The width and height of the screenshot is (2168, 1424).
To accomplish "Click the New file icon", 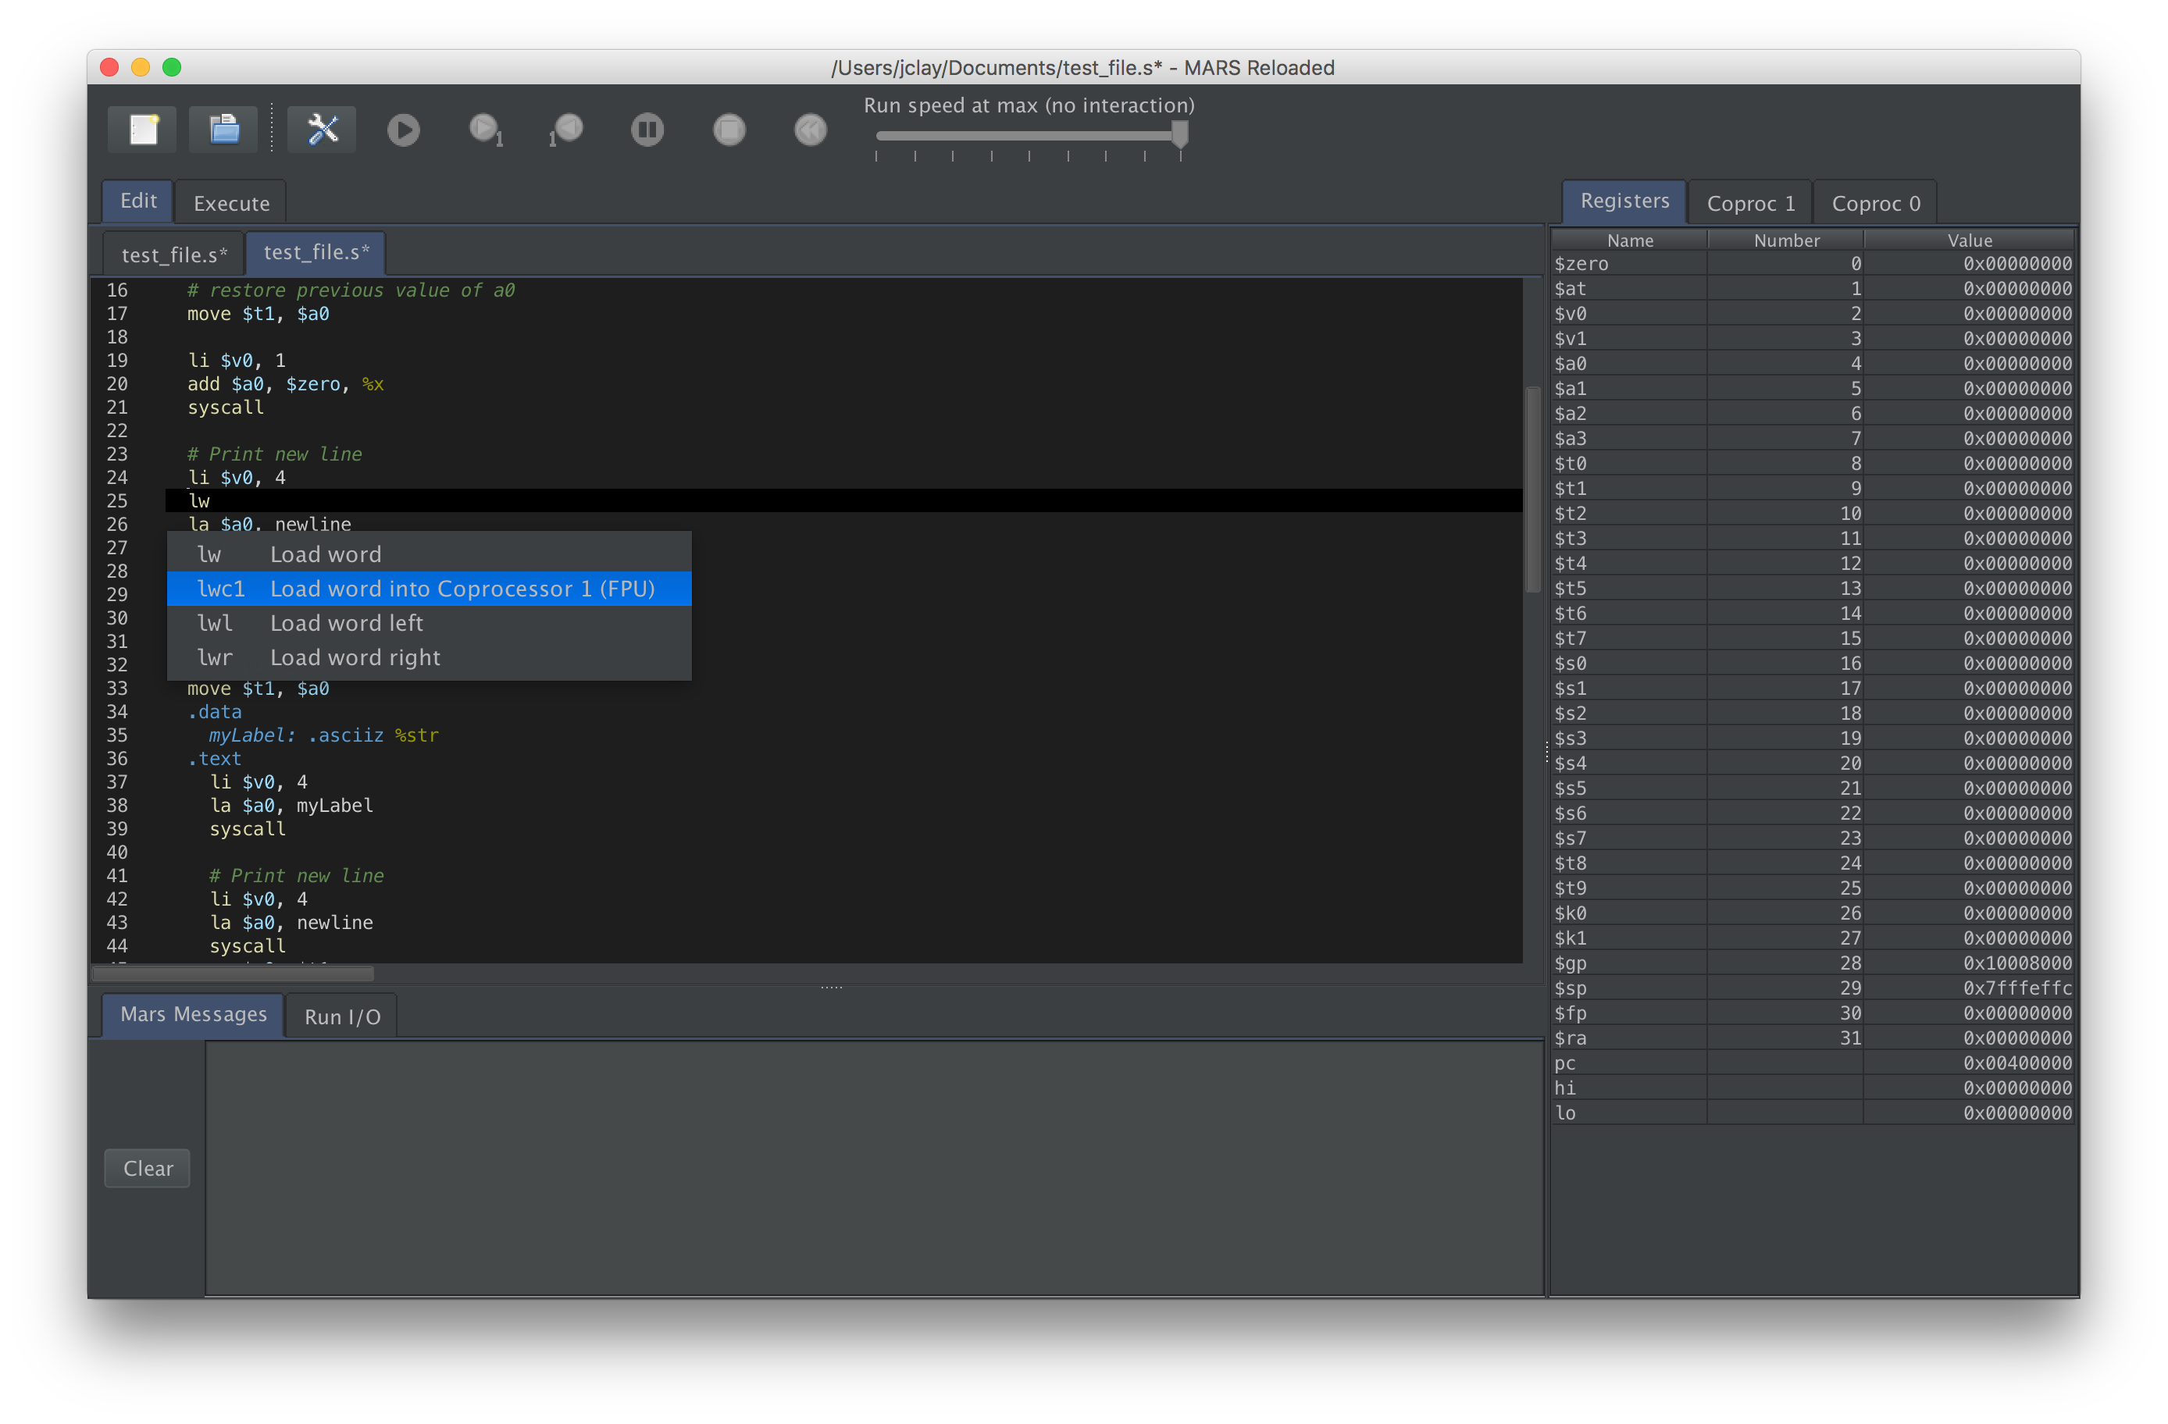I will pos(143,130).
